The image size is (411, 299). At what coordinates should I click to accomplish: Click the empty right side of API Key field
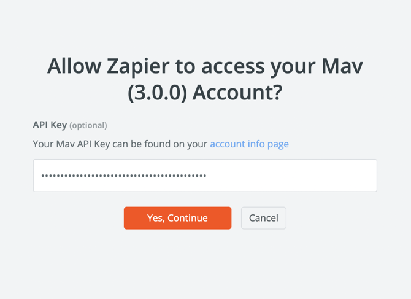[x=307, y=176]
